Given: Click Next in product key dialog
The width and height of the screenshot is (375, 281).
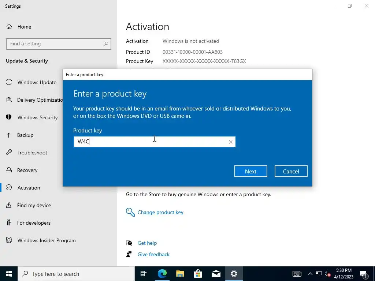Looking at the screenshot, I should click(250, 171).
